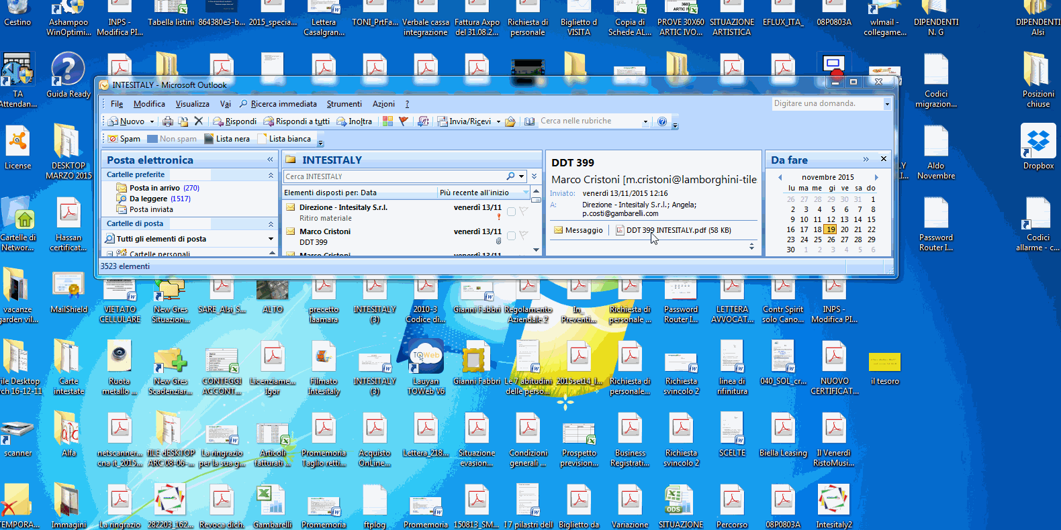Open the DDT 399 INTESITALY.pdf attachment

pyautogui.click(x=674, y=230)
